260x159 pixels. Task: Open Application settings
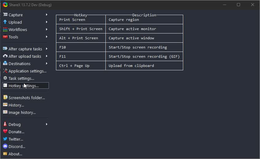point(27,71)
